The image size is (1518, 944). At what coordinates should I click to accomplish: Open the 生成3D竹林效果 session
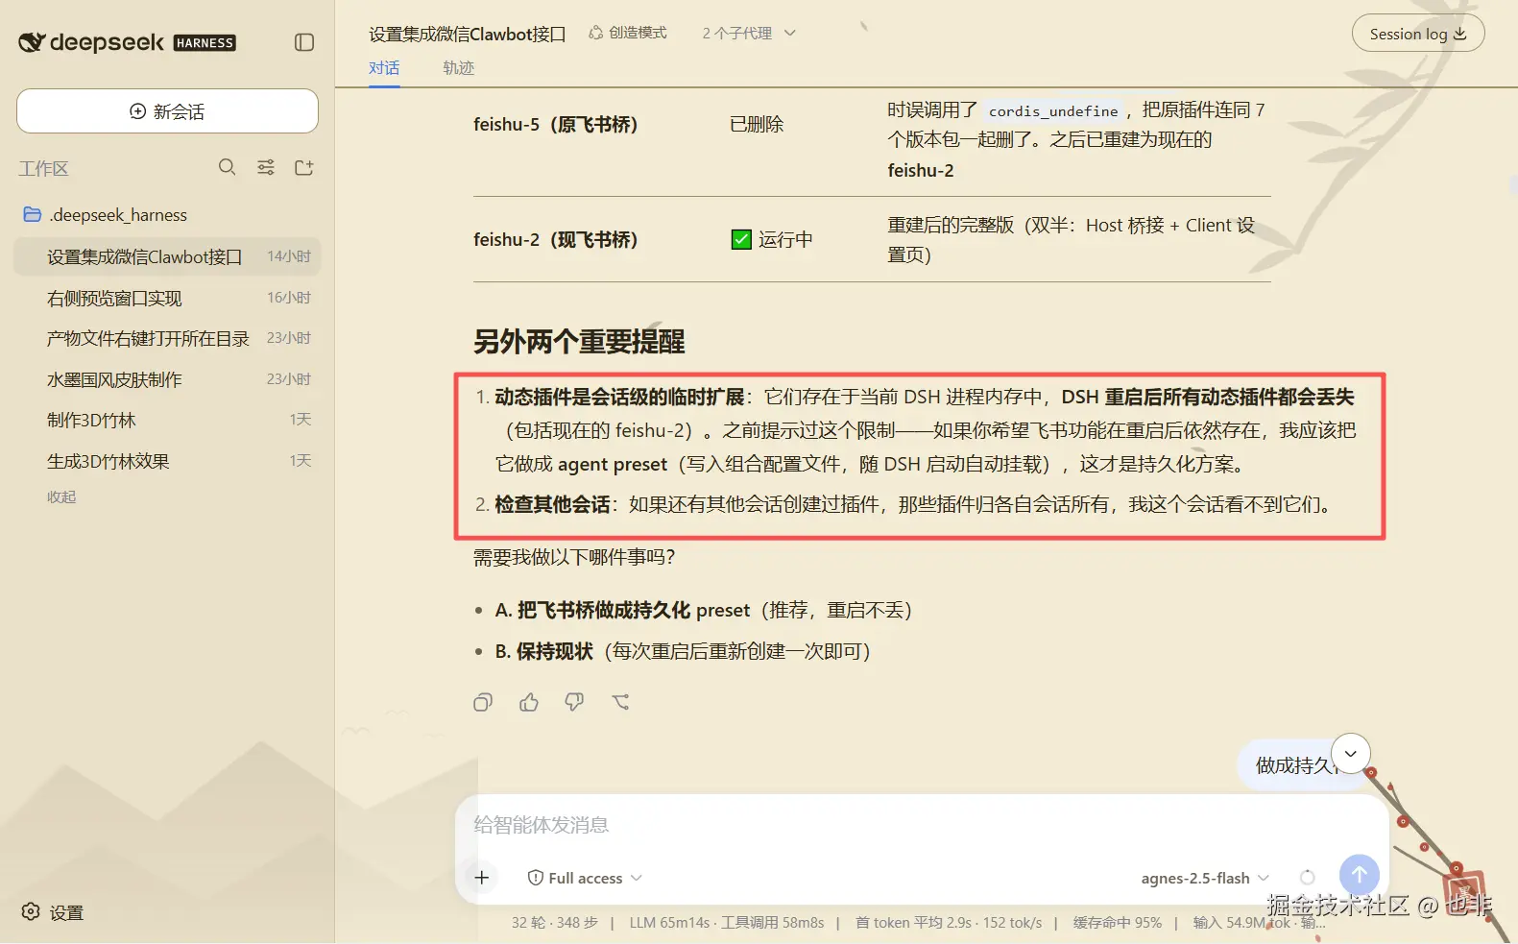tap(167, 461)
